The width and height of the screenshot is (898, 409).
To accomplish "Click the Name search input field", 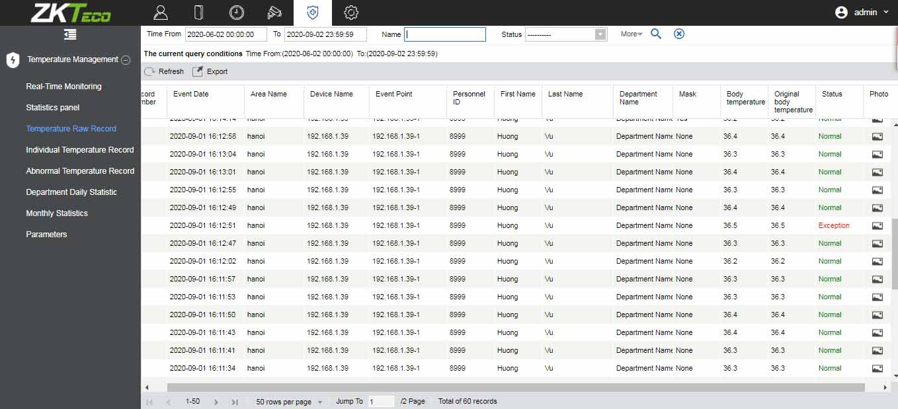I will click(x=445, y=34).
